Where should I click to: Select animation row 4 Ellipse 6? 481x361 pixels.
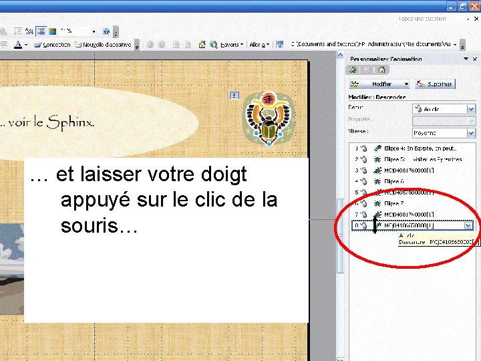click(413, 181)
